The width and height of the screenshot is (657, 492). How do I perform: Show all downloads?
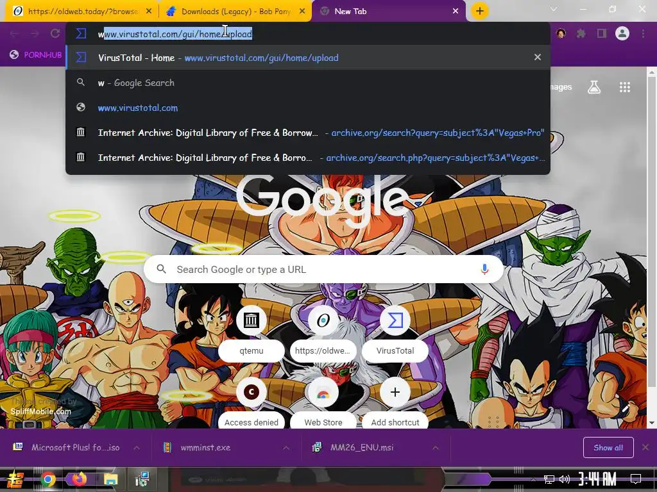608,448
